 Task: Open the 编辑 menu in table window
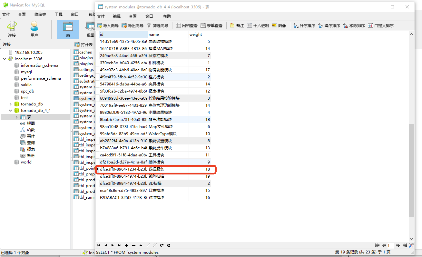tap(117, 16)
